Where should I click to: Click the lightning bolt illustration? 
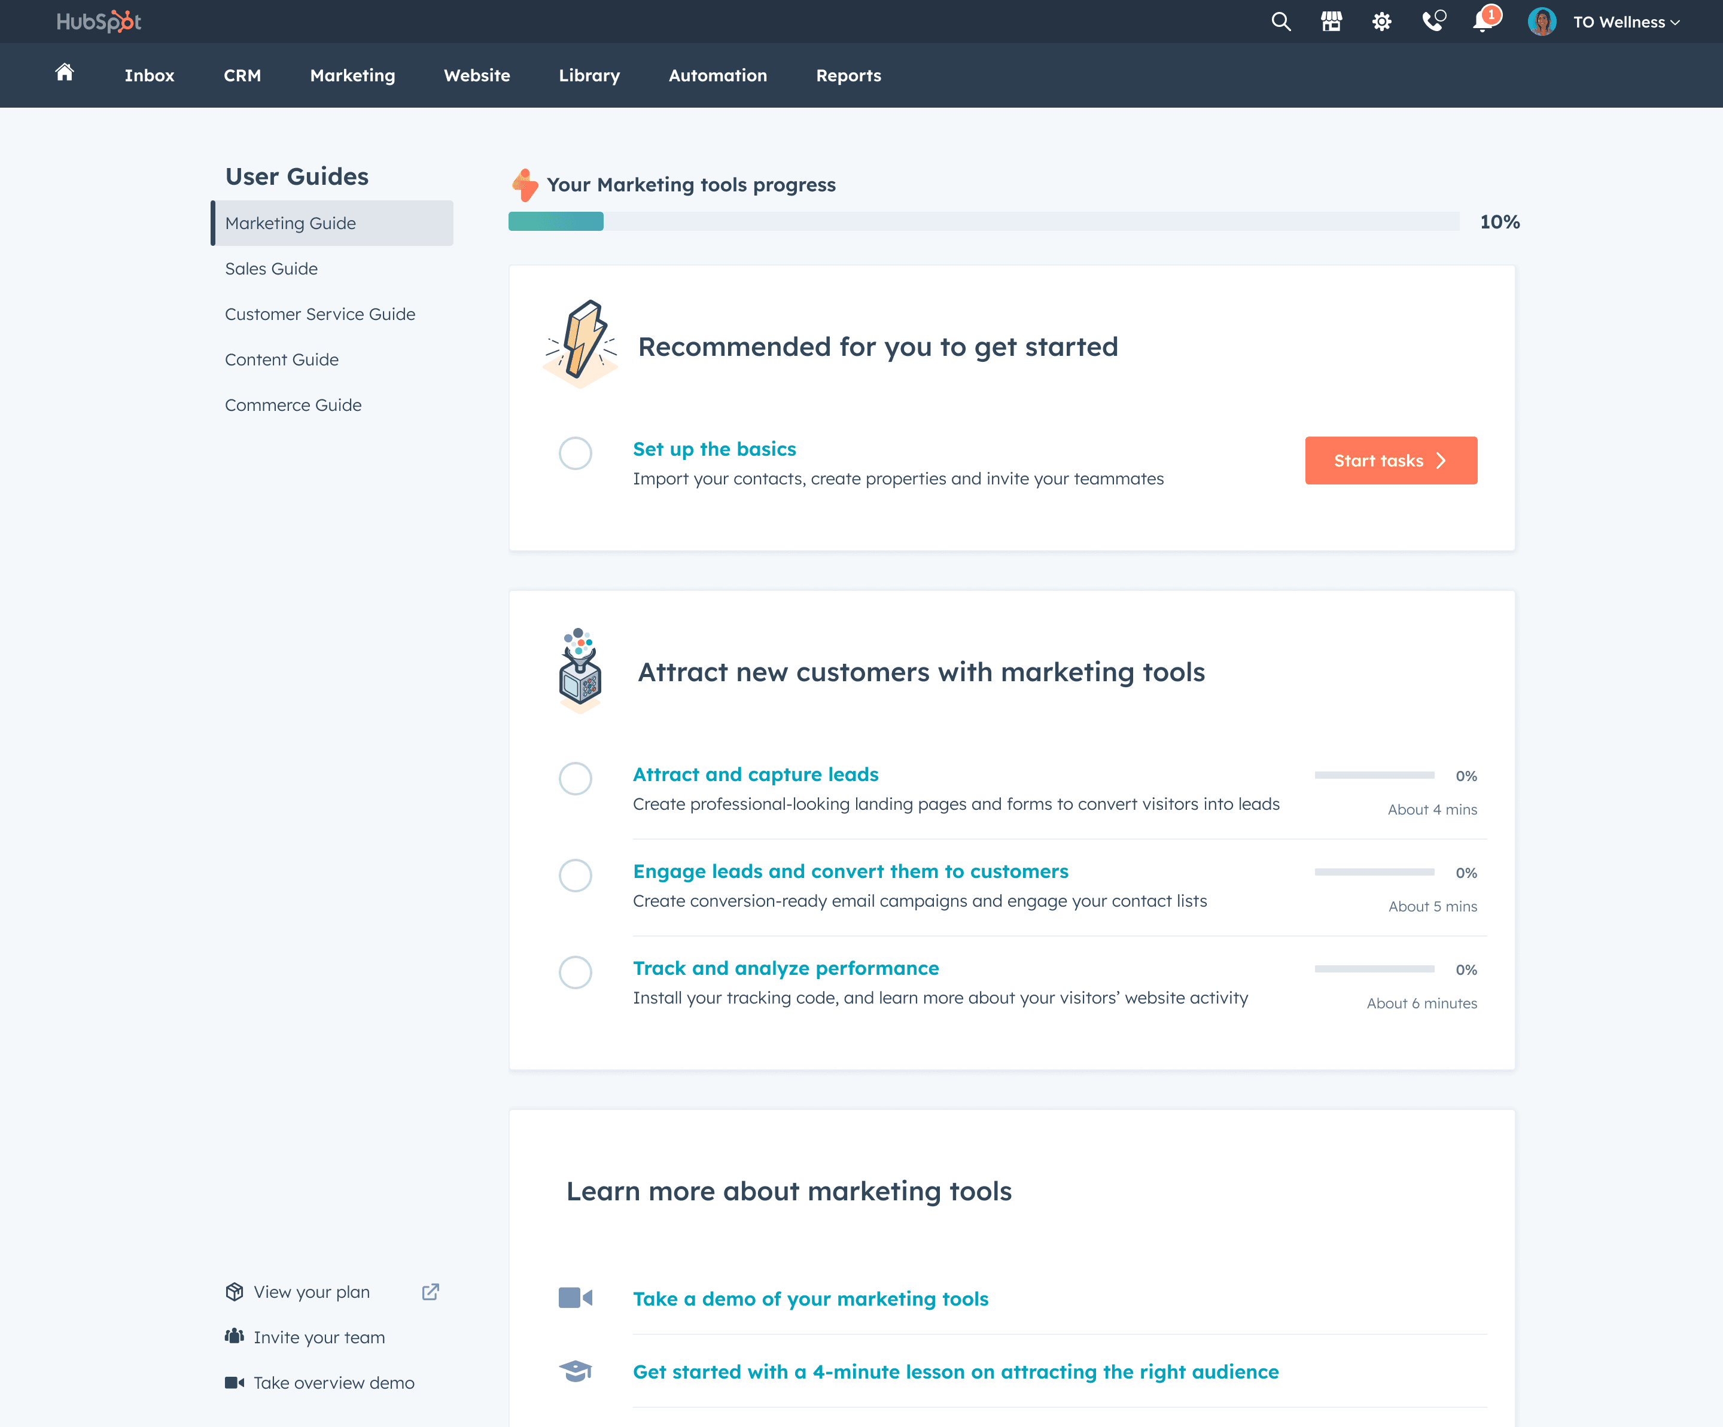pos(581,344)
